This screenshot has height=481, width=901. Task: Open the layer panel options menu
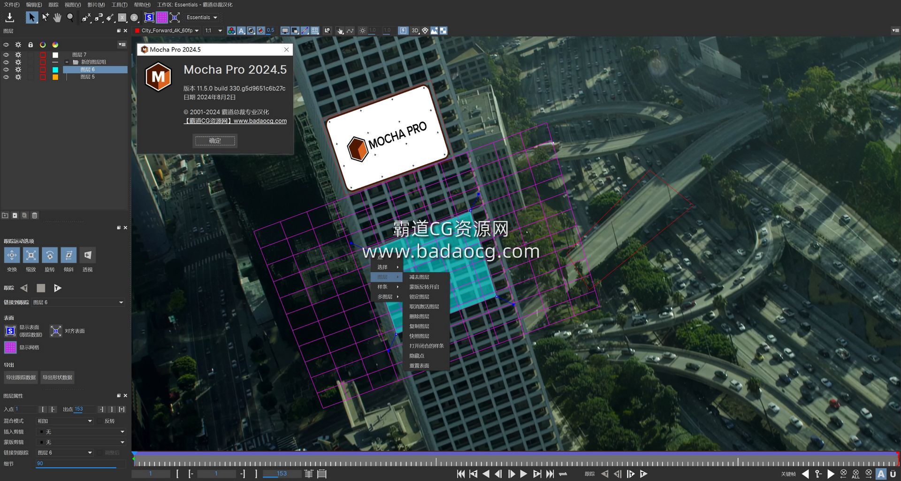pyautogui.click(x=122, y=45)
